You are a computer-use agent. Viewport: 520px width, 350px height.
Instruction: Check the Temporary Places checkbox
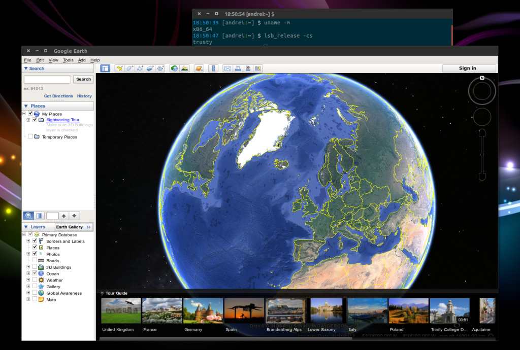pos(30,136)
